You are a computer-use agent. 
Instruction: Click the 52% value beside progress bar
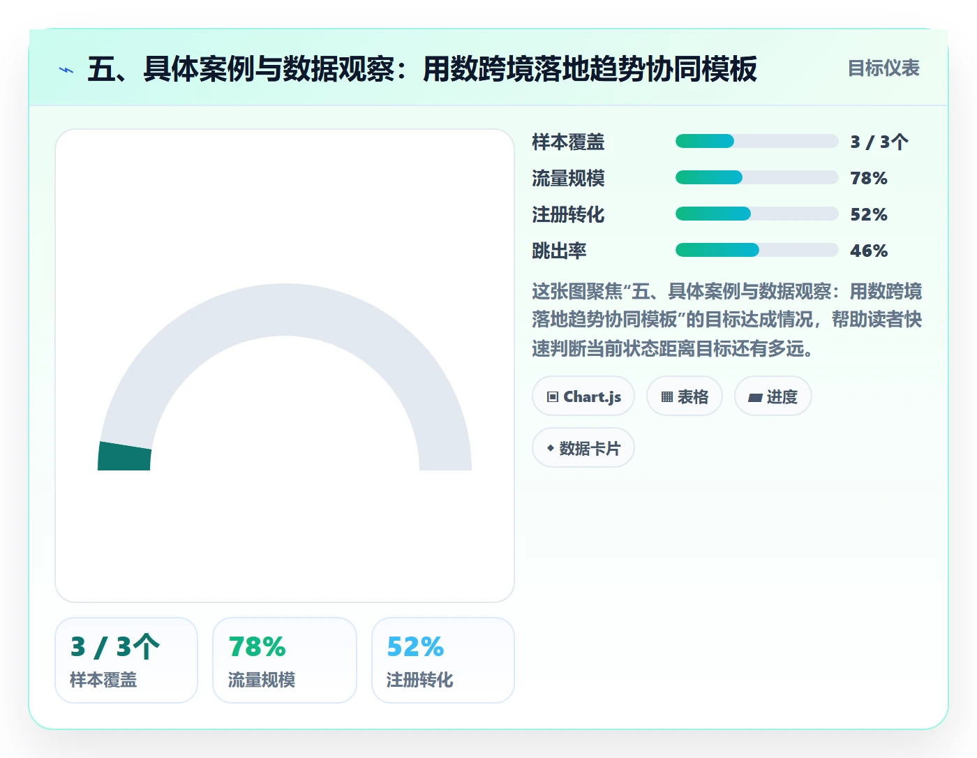tap(869, 214)
